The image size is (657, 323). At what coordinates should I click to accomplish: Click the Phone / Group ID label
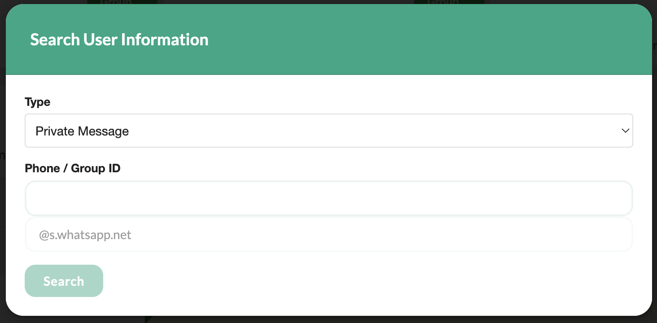point(73,169)
